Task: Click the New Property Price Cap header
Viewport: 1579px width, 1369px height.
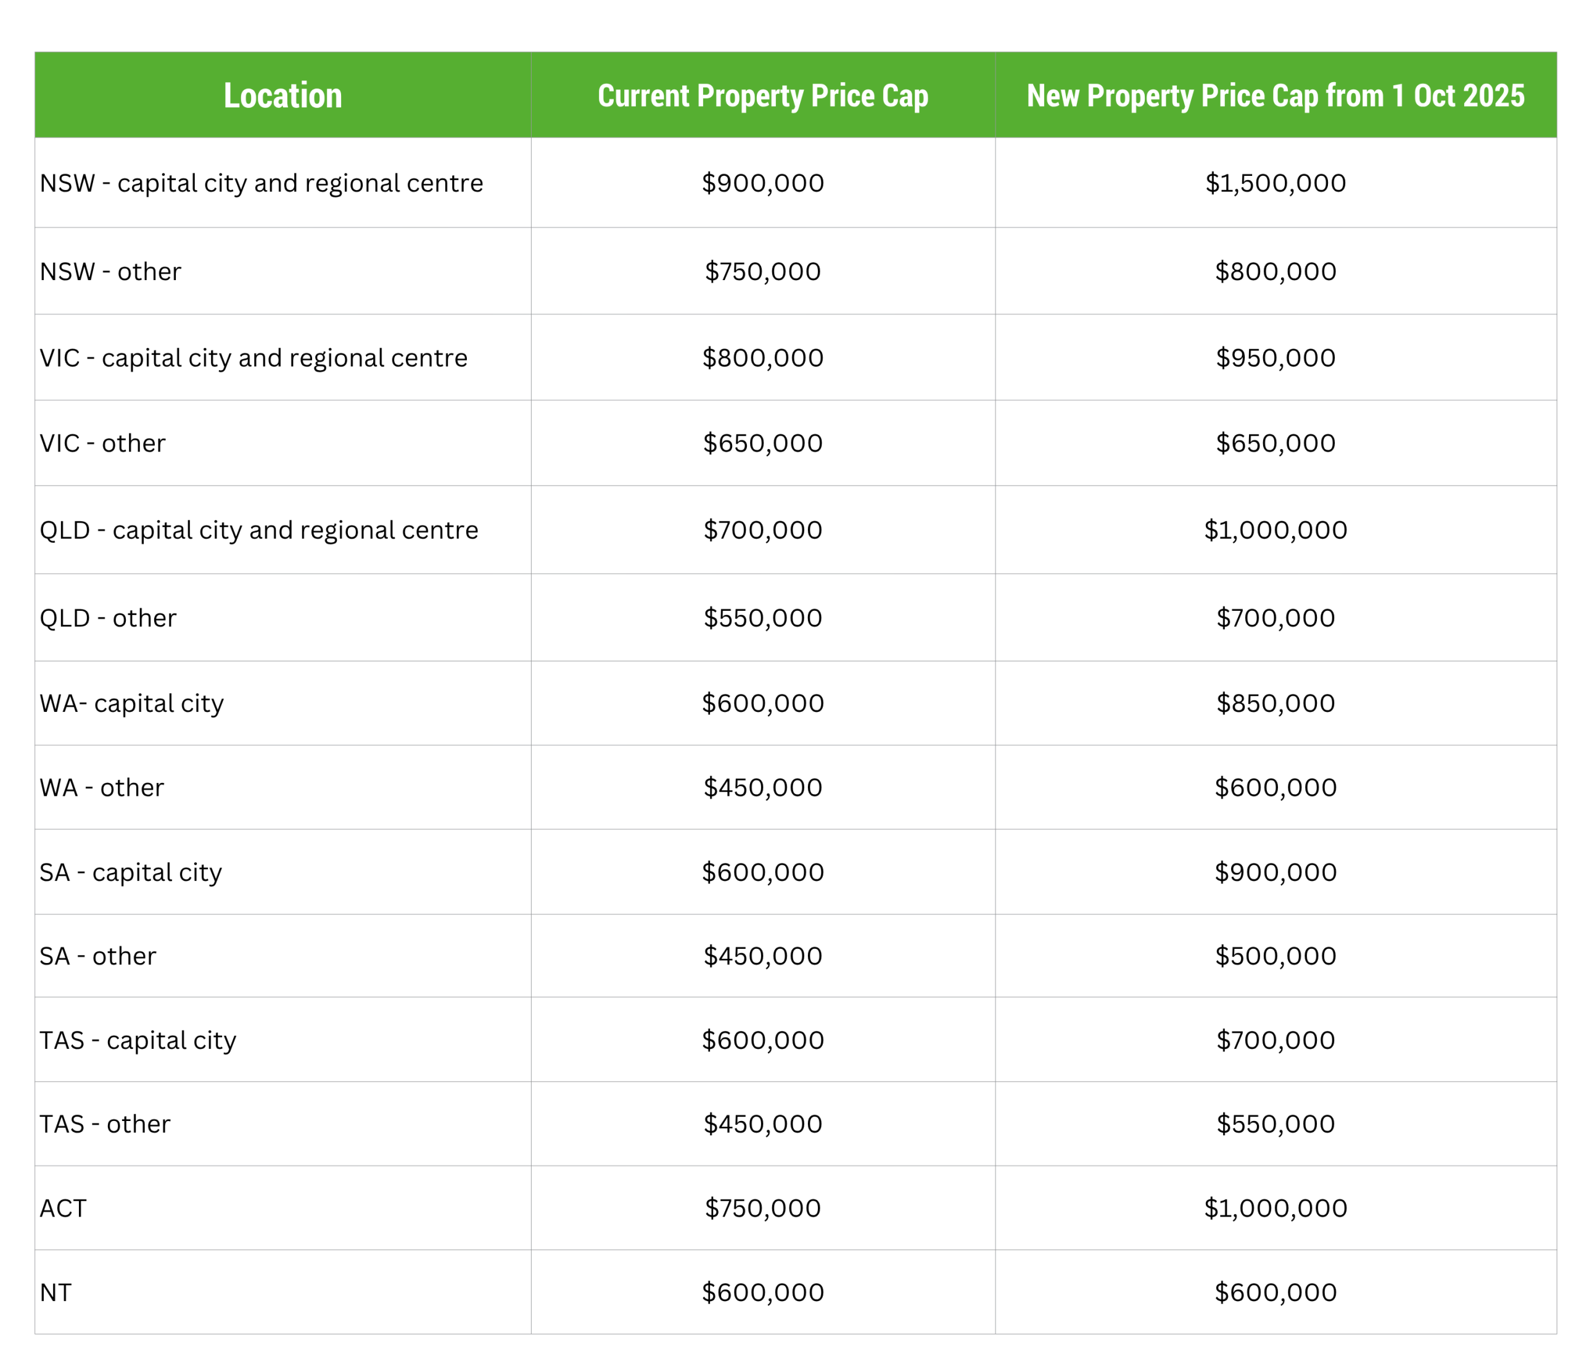Action: pyautogui.click(x=1275, y=96)
